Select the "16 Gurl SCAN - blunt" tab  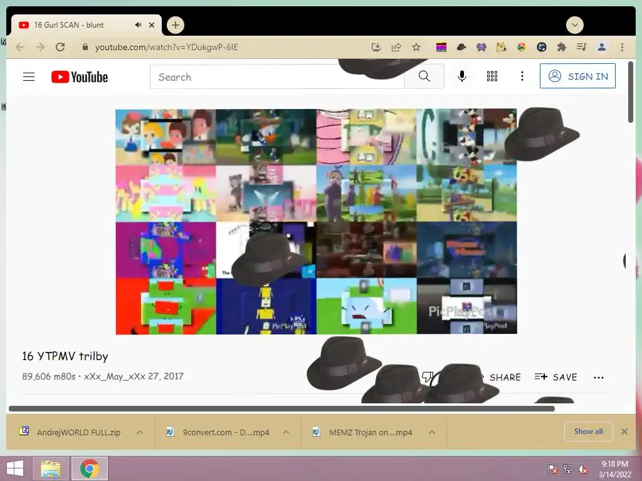[x=86, y=25]
